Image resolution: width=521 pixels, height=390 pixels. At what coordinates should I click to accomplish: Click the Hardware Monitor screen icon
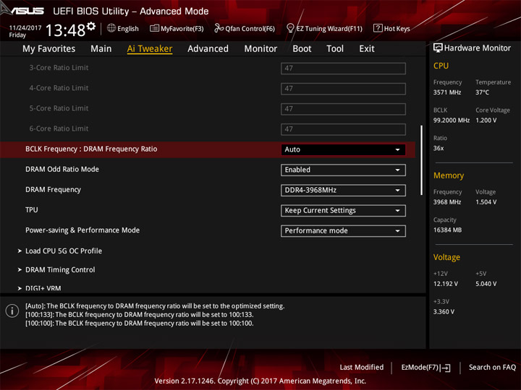(438, 48)
